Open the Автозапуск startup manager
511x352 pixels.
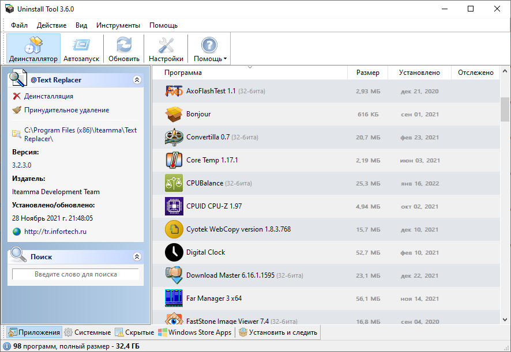pyautogui.click(x=81, y=48)
